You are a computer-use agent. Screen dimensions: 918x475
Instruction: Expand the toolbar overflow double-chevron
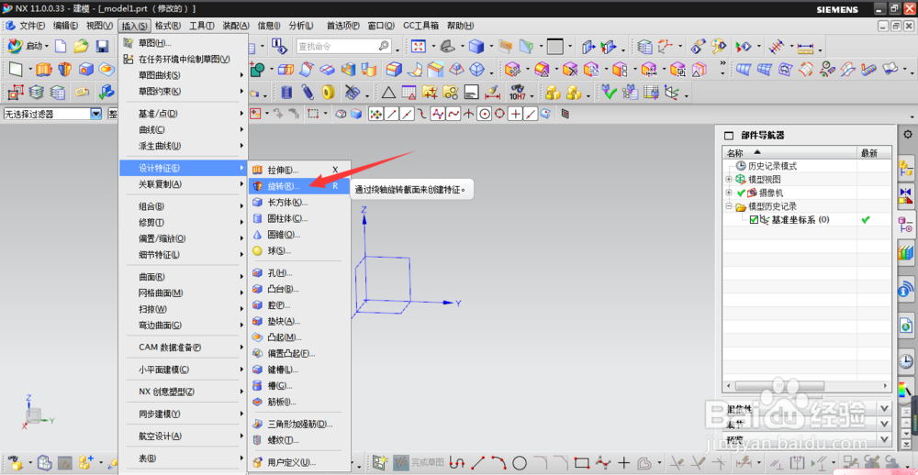tap(723, 64)
